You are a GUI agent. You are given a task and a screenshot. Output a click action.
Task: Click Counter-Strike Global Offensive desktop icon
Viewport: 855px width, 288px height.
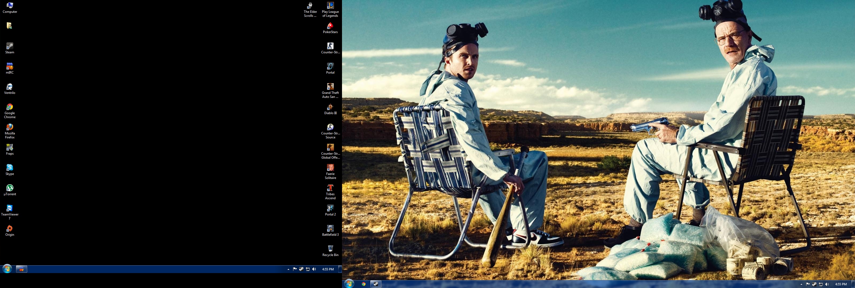pyautogui.click(x=330, y=151)
